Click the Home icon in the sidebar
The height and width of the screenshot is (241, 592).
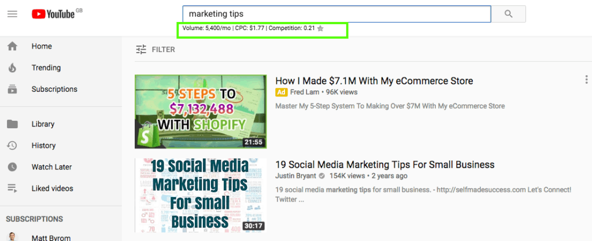(x=13, y=46)
